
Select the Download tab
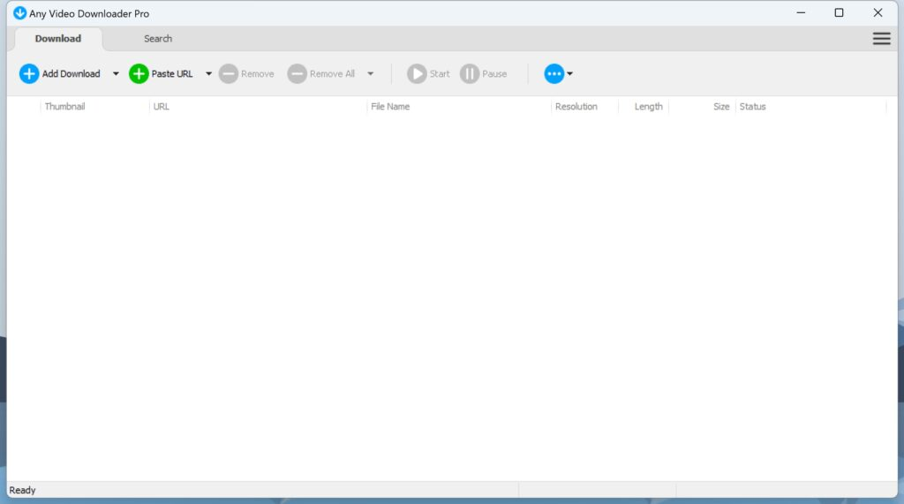click(x=58, y=39)
